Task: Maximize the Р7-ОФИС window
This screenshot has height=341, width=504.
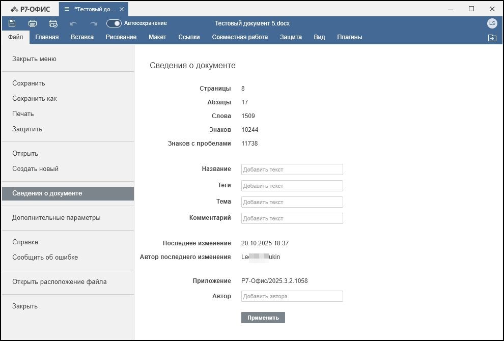Action: [x=471, y=9]
